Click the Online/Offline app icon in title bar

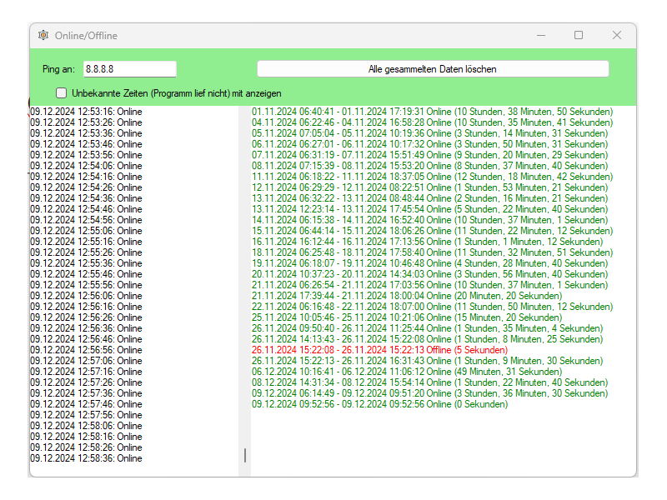pos(43,35)
